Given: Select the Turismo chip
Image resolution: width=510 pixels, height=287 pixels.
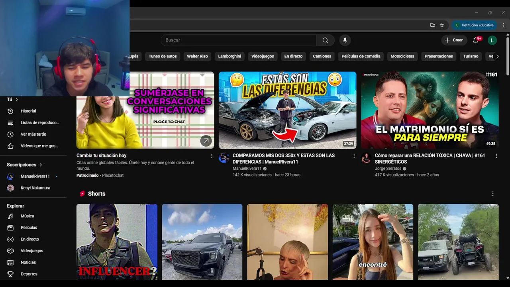Looking at the screenshot, I should click(x=471, y=56).
